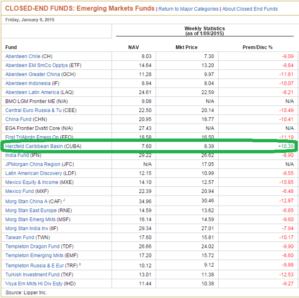This screenshot has width=299, height=298.
Task: Click the Source: Lipper Inc. footer text
Action: pos(26,293)
